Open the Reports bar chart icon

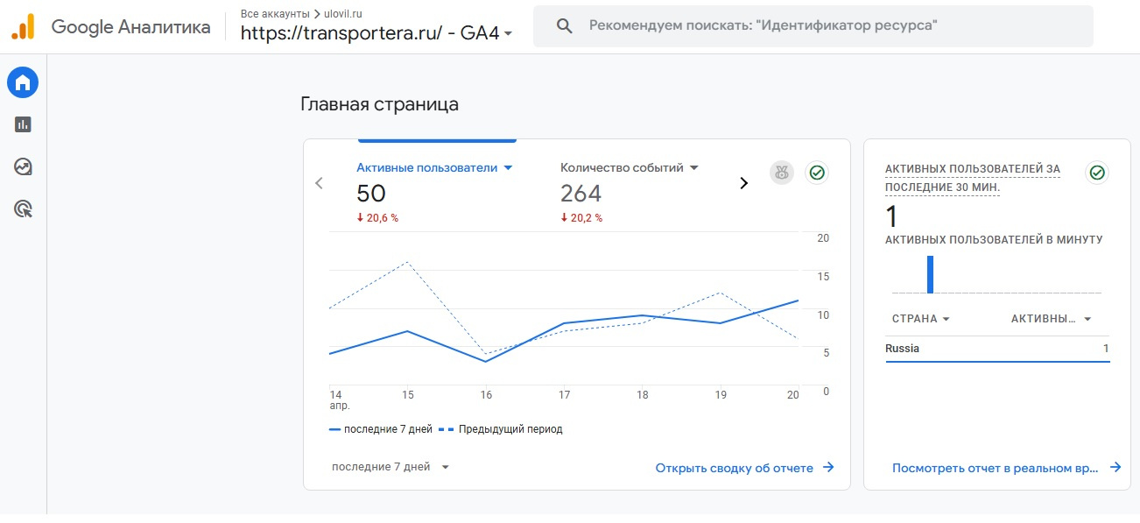23,124
